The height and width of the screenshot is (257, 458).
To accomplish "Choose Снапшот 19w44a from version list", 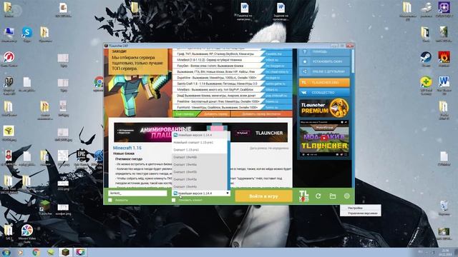I will tap(200, 186).
